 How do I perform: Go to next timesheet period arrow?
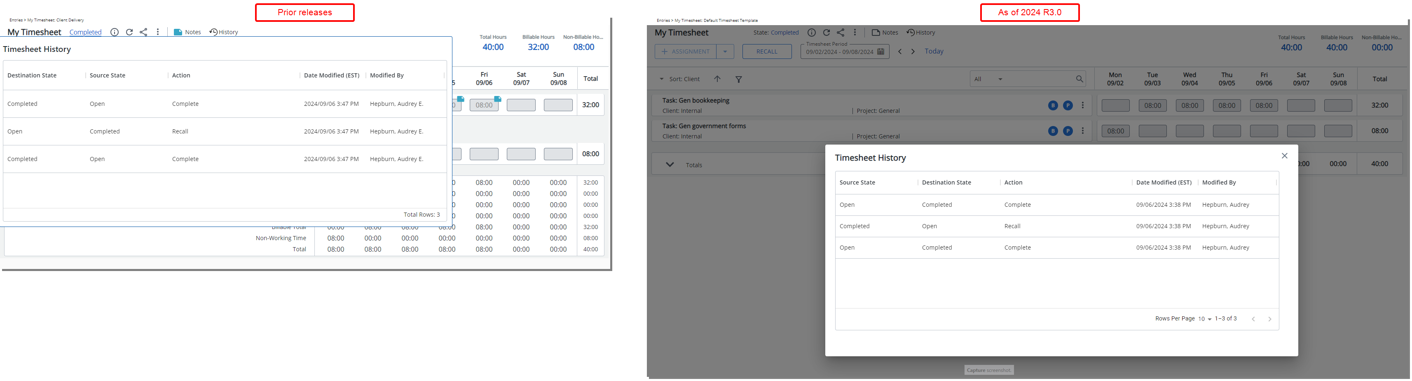tap(913, 51)
